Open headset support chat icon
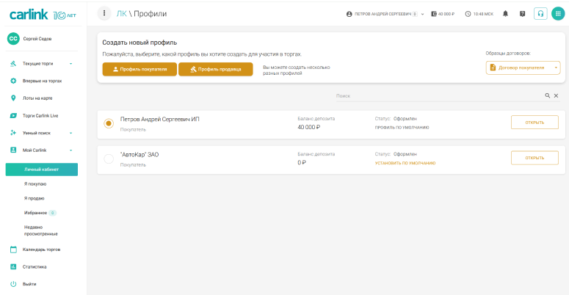 click(x=540, y=14)
